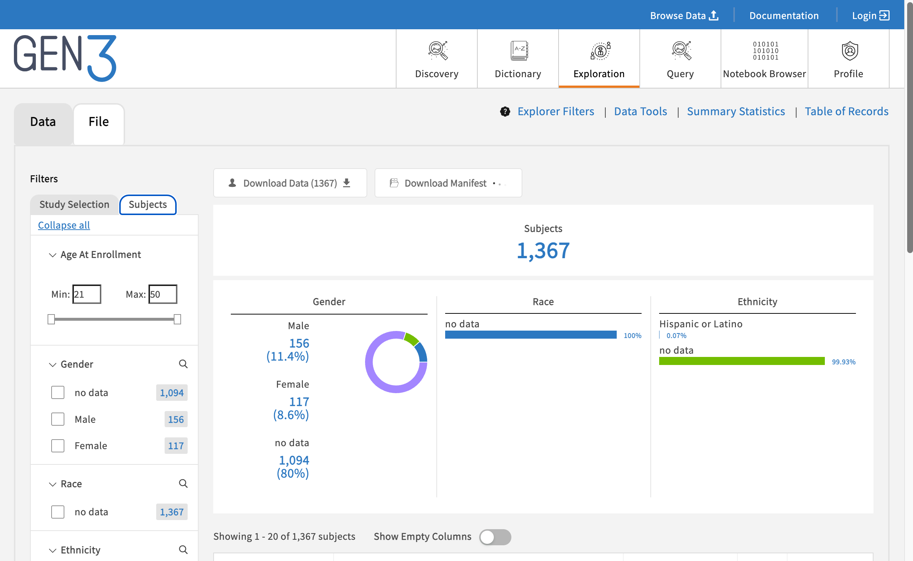The width and height of the screenshot is (913, 561).
Task: Click the page vertical scrollbar
Action: [x=910, y=128]
